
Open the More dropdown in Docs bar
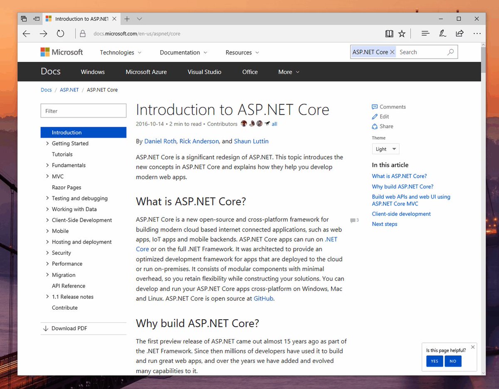[x=289, y=72]
